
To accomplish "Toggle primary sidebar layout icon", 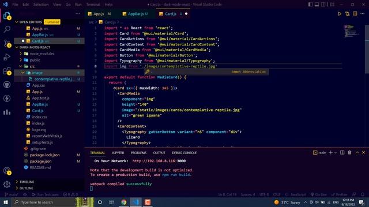I will point(310,5).
